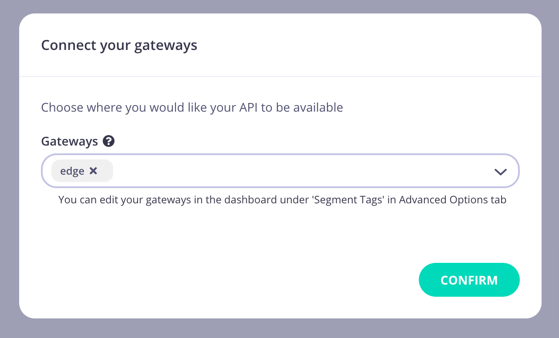This screenshot has height=338, width=559.
Task: Select the "edge" chip in the field
Action: point(82,171)
